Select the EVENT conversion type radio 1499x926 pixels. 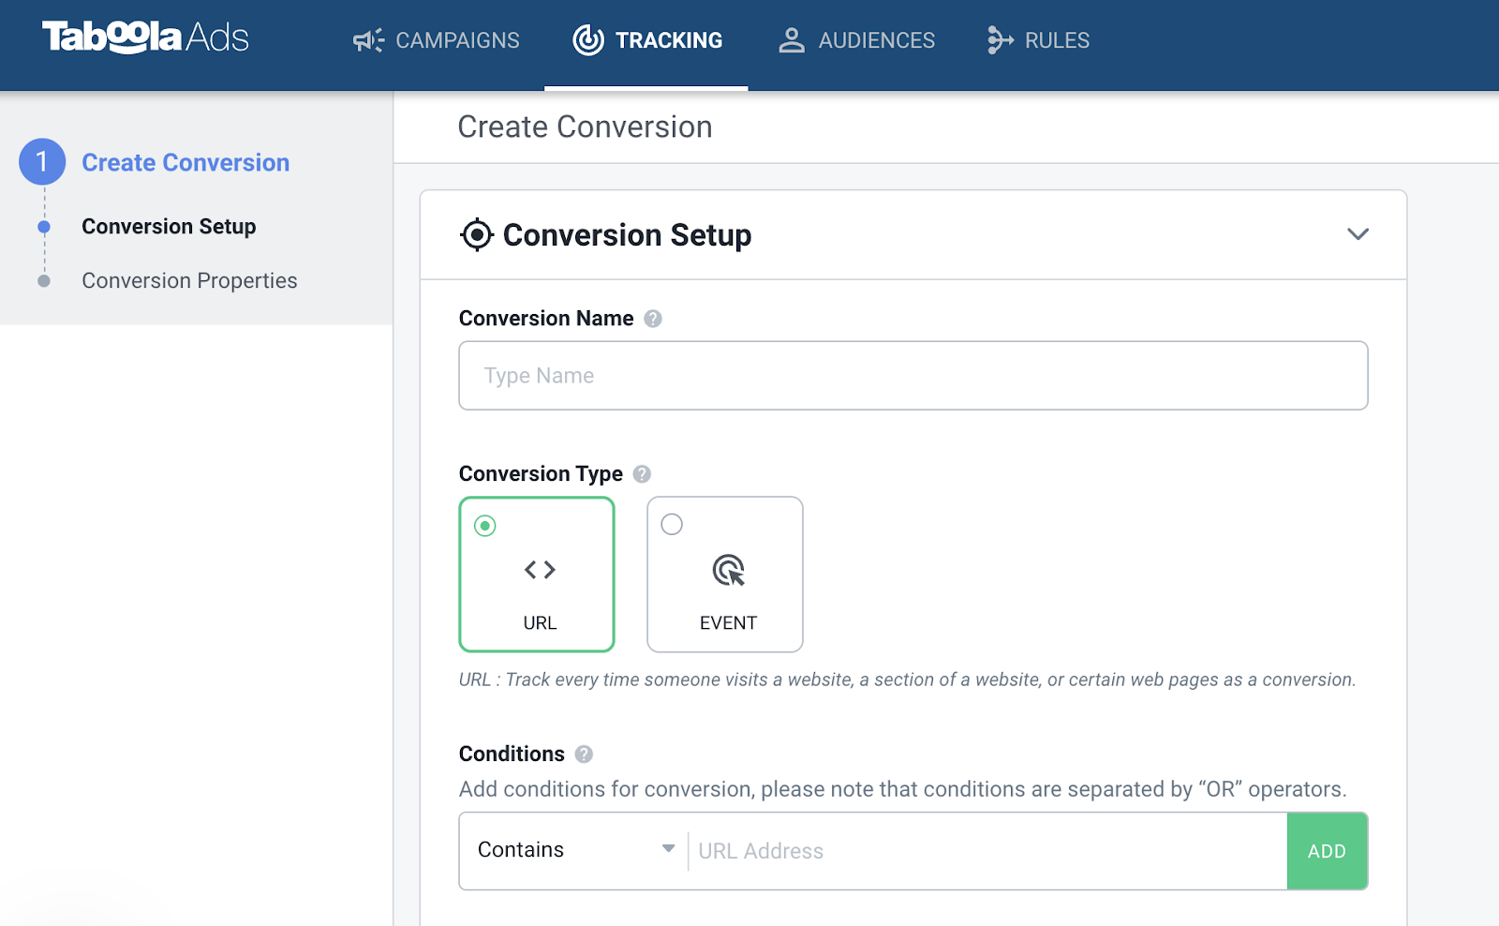click(x=672, y=525)
